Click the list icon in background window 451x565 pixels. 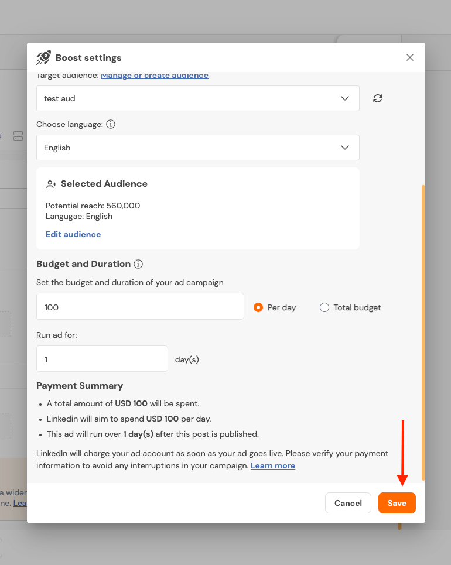pos(18,136)
